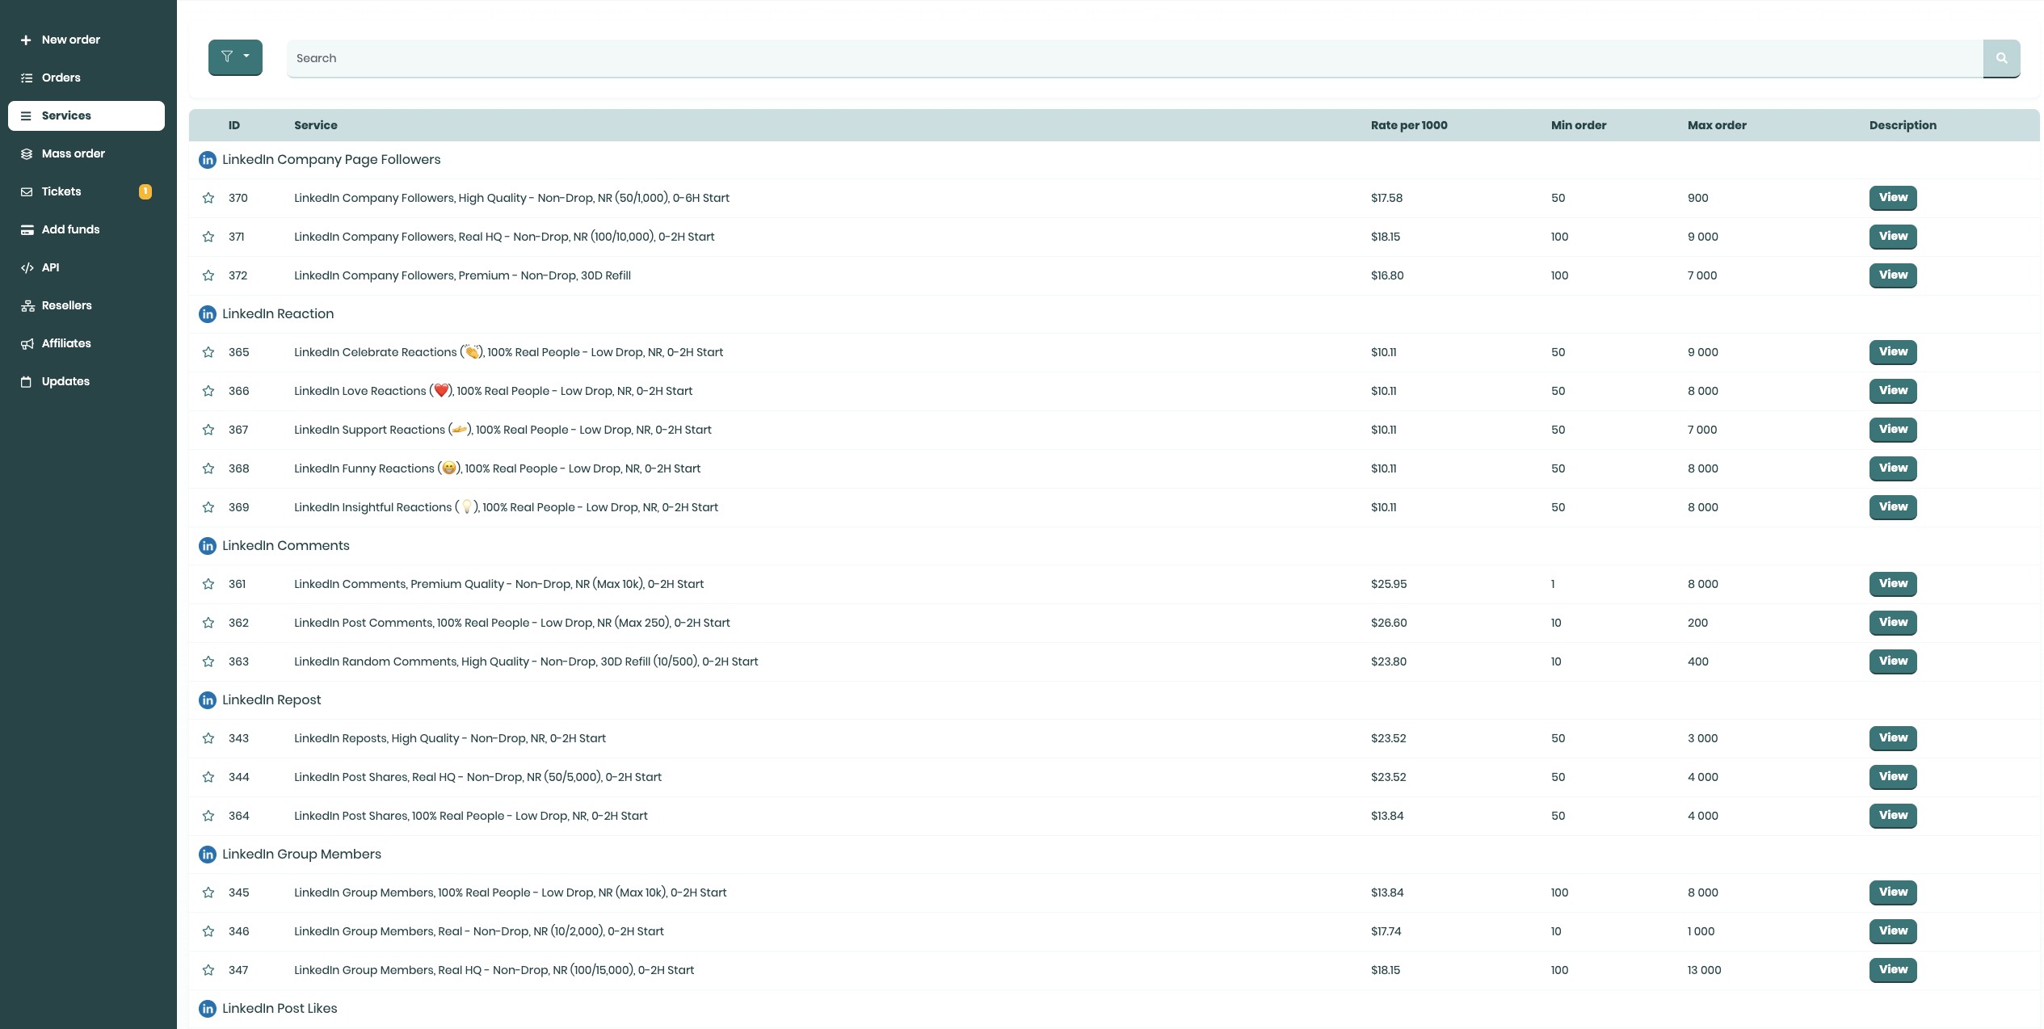View description for service 343
Viewport: 2044px width, 1029px height.
(x=1893, y=738)
